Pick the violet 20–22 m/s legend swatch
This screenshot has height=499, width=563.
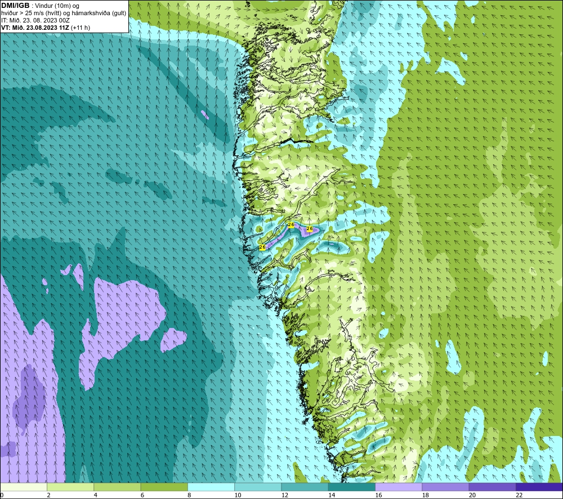492,487
